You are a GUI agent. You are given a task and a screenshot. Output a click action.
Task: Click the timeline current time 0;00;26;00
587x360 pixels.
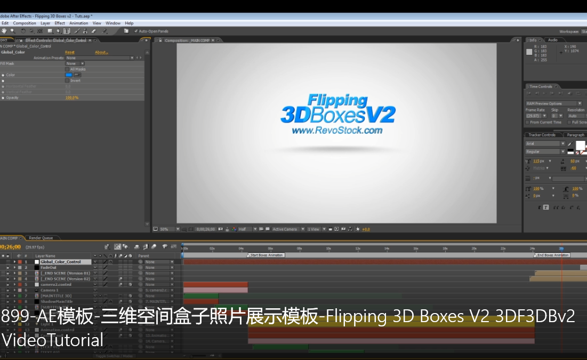10,247
